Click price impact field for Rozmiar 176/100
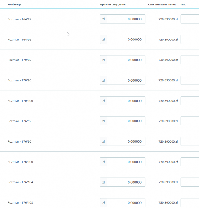This screenshot has height=208, width=199. click(126, 162)
